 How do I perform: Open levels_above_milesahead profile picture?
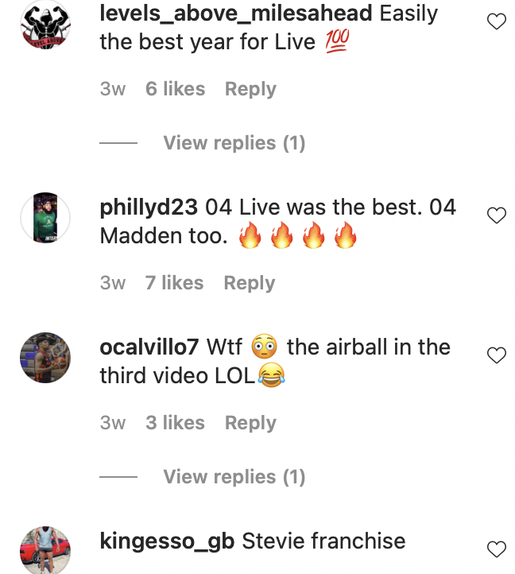coord(45,24)
